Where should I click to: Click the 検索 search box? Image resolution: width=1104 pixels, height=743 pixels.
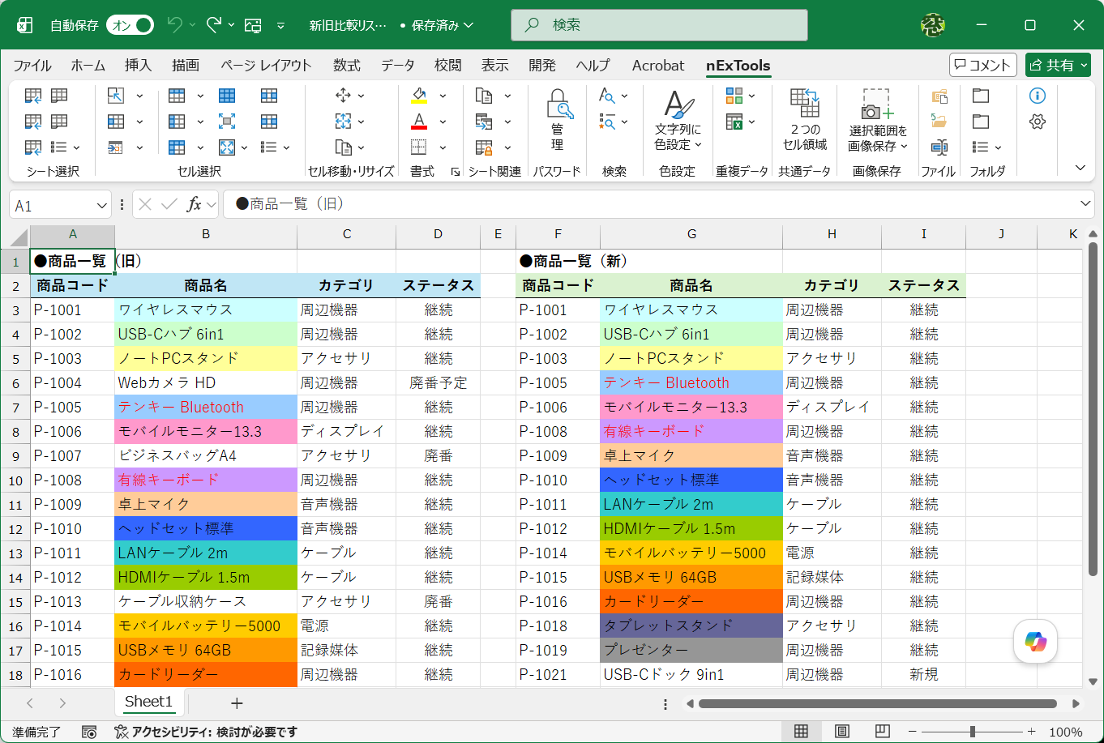(x=659, y=25)
